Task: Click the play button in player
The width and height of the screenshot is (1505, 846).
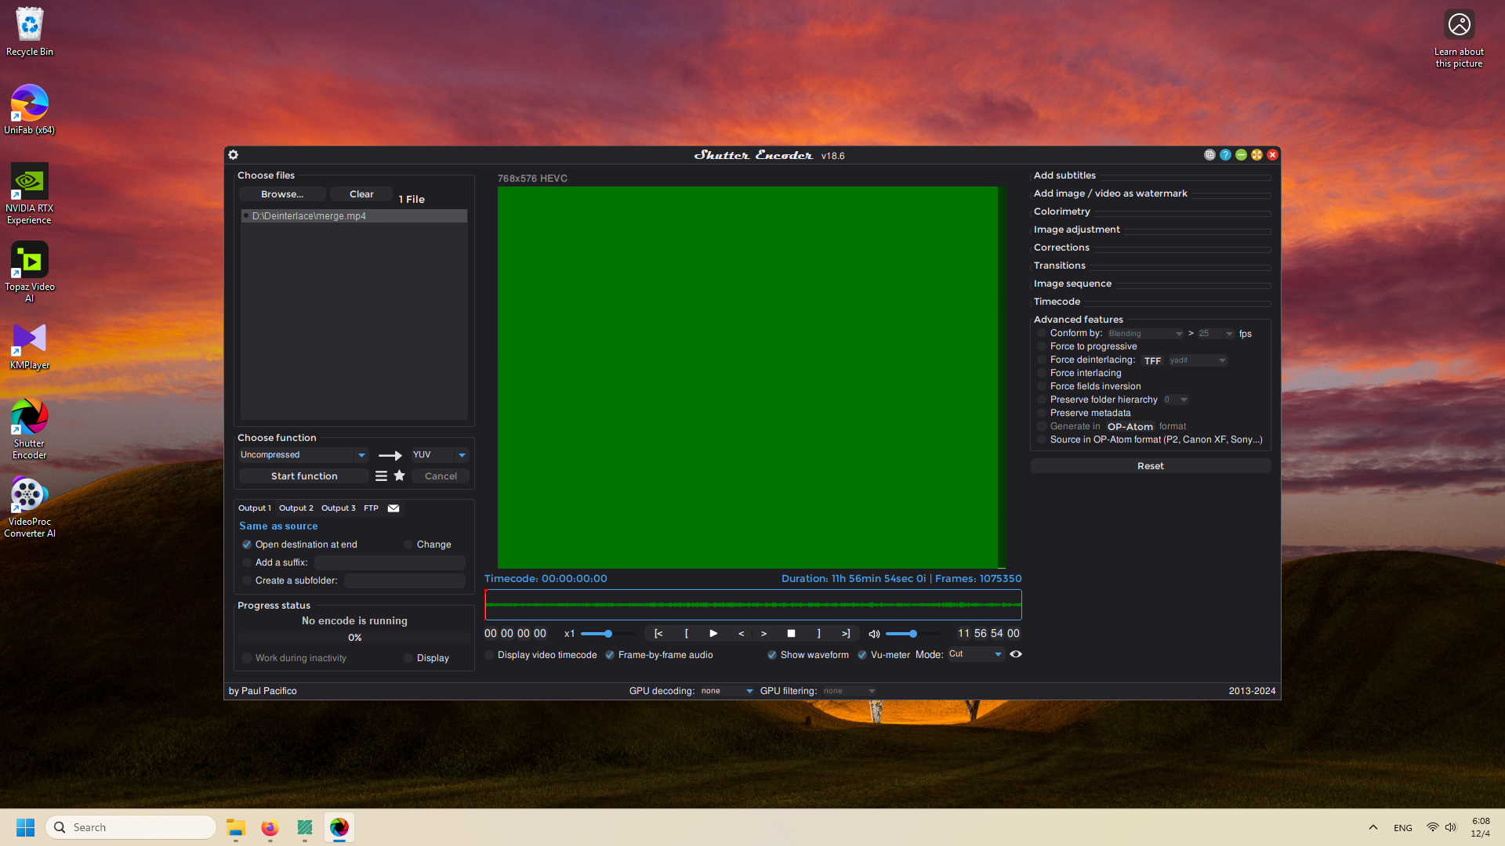Action: [713, 633]
